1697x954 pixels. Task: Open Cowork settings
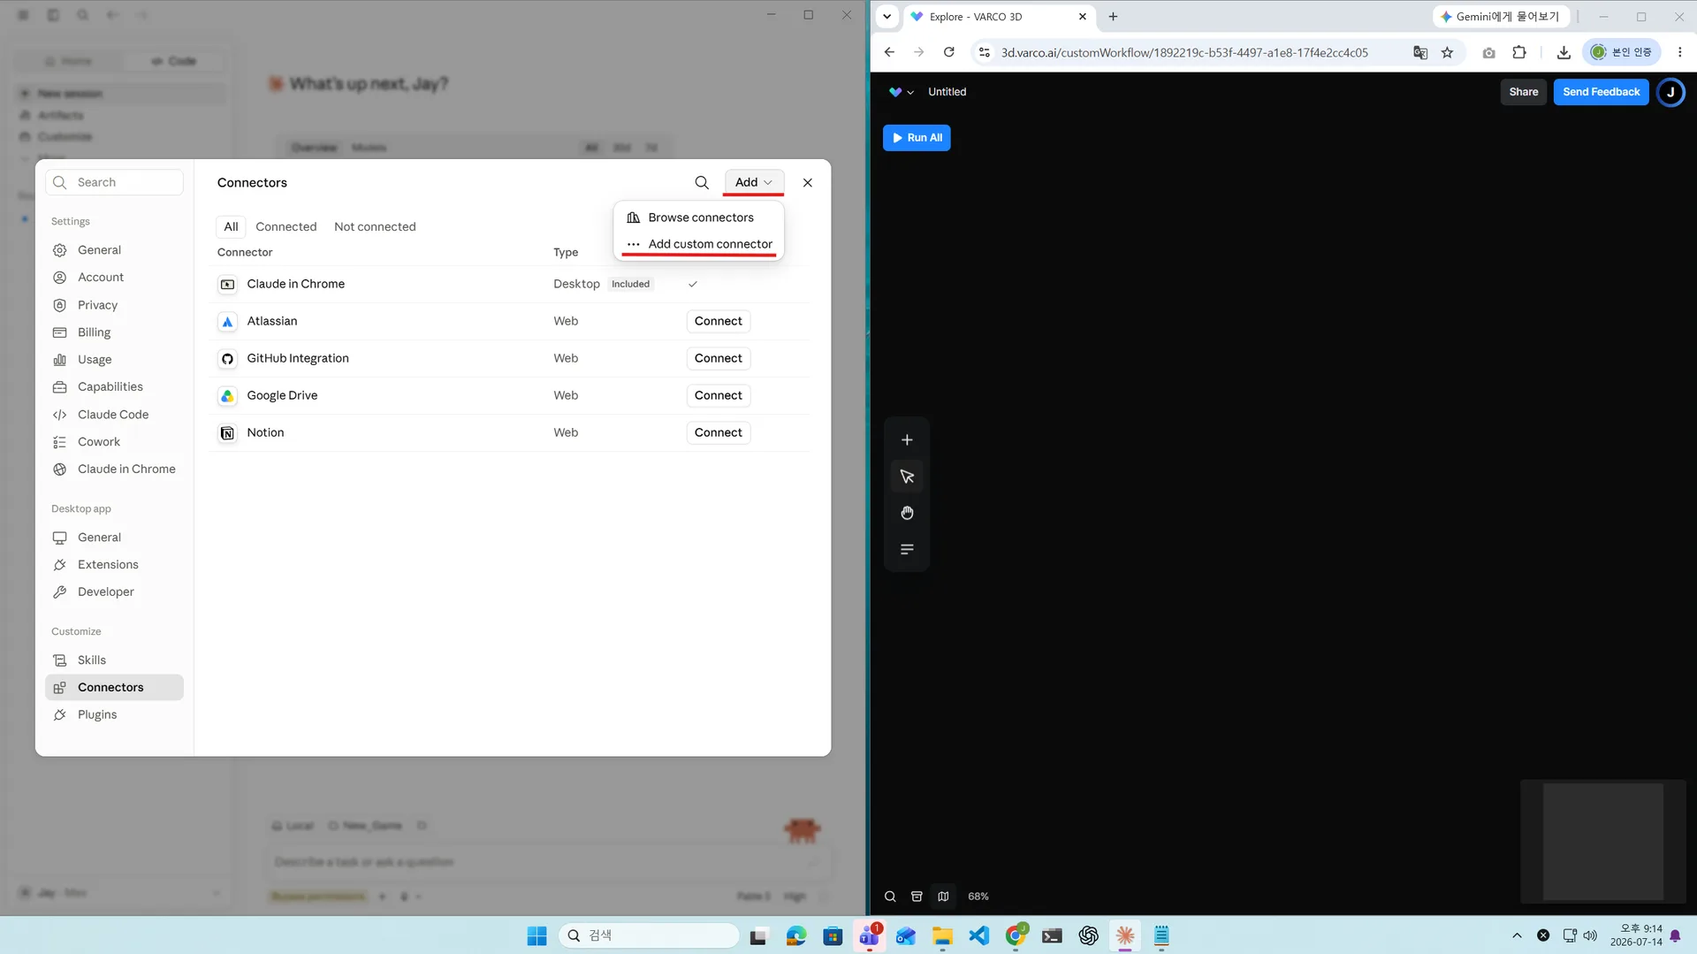[x=114, y=442]
